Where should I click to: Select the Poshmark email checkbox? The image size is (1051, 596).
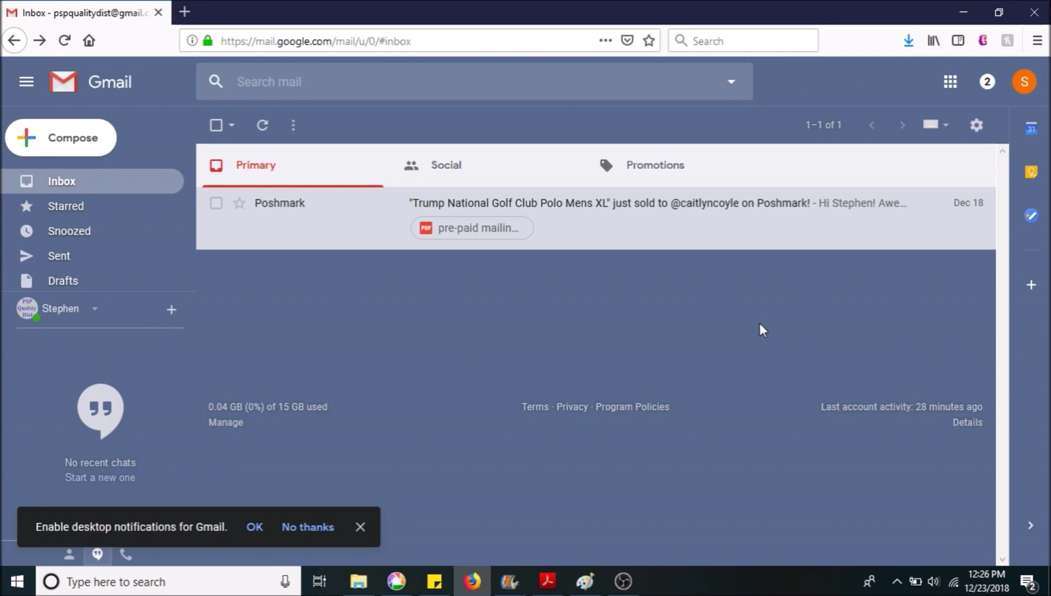click(x=216, y=203)
